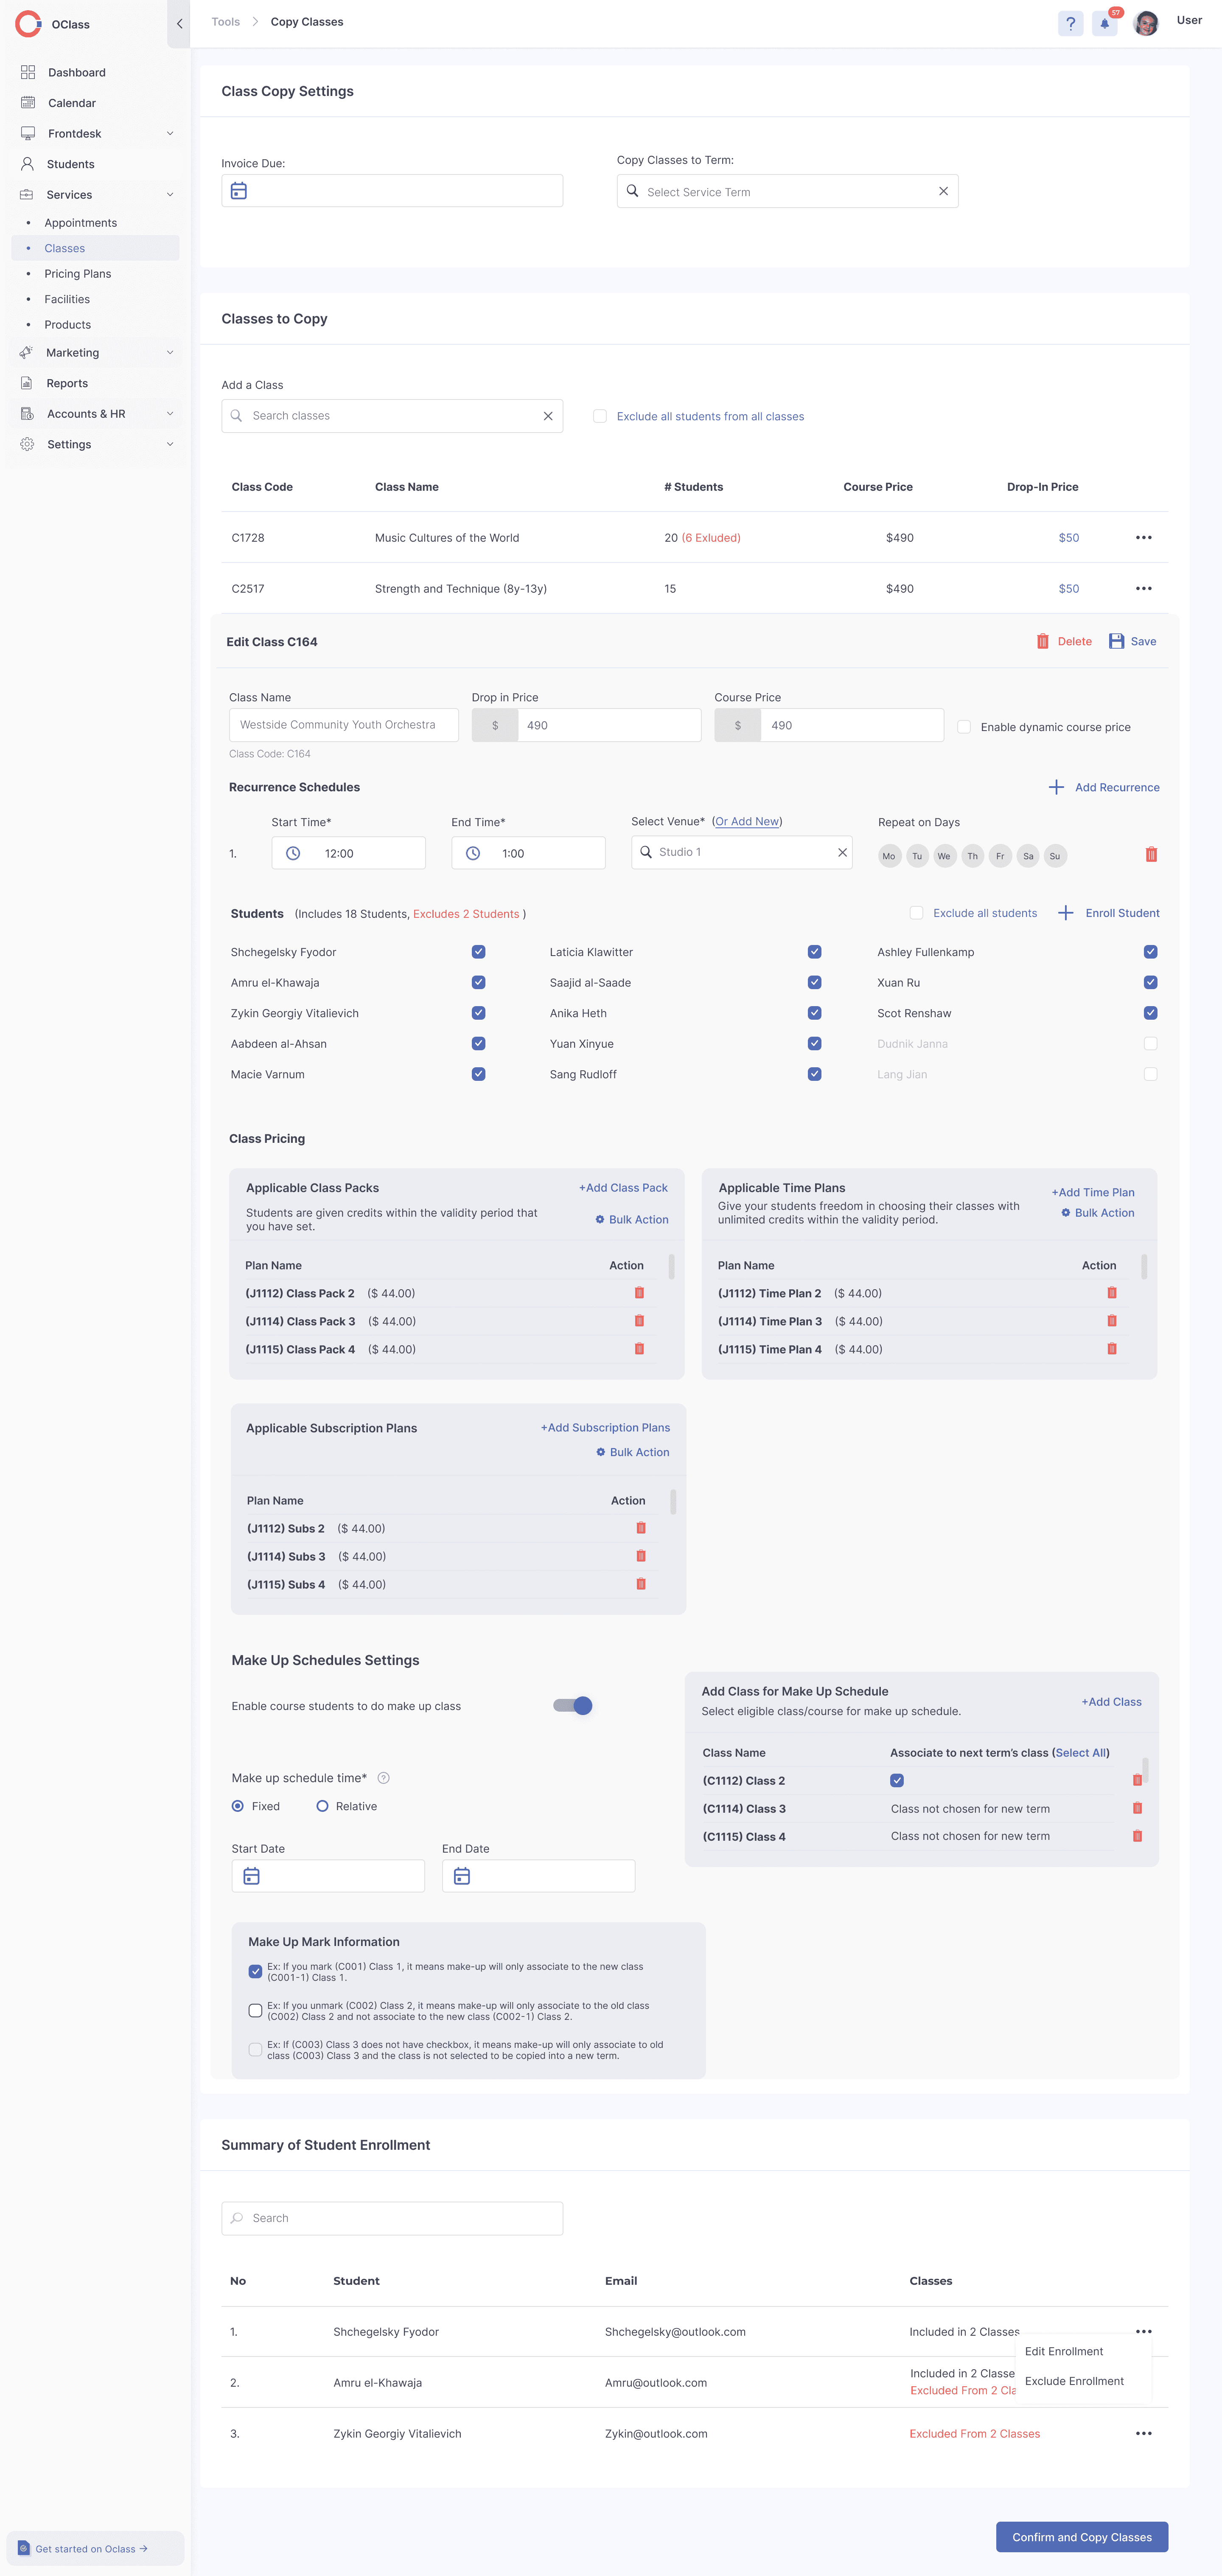Viewport: 1222px width, 2576px height.
Task: Uncheck student Shchegelsky Fyodor
Action: 479,952
